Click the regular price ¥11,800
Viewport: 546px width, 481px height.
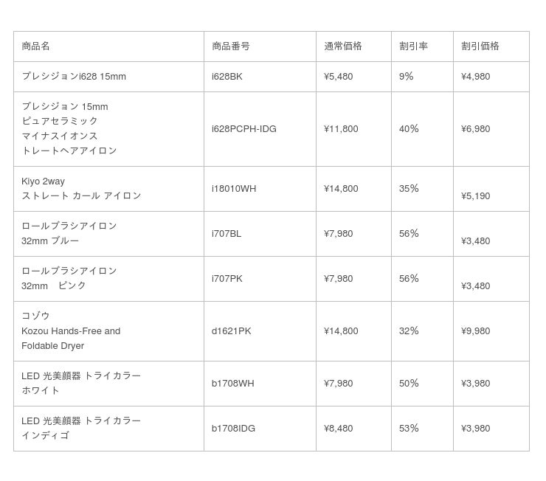(x=341, y=129)
